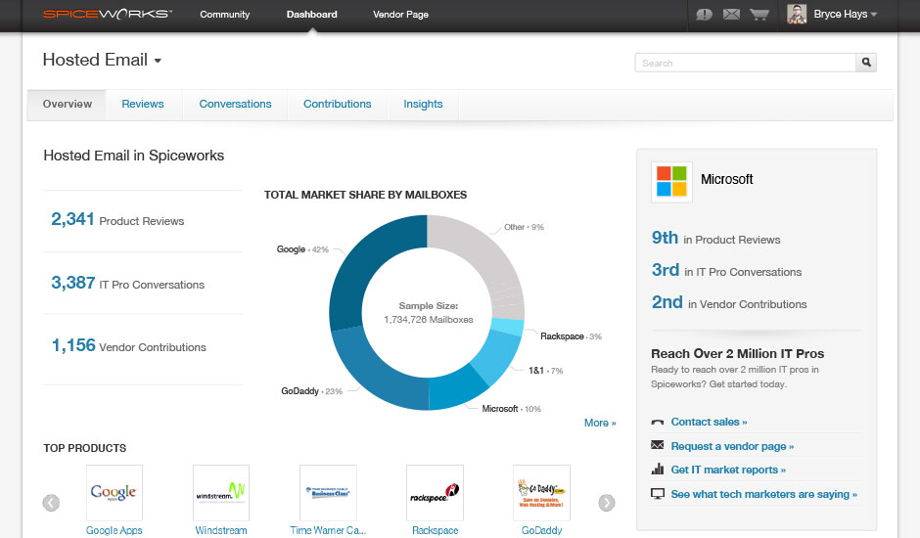Click 2,341 Product Reviews stat
This screenshot has height=538, width=920.
[117, 219]
